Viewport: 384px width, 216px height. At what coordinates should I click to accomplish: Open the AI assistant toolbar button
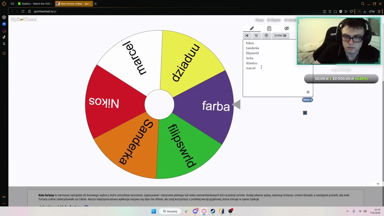tap(371, 11)
